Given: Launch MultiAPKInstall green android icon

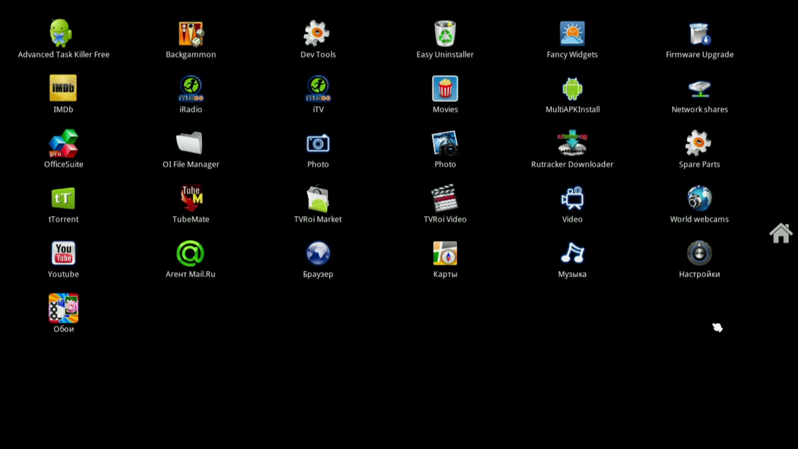Looking at the screenshot, I should 572,88.
